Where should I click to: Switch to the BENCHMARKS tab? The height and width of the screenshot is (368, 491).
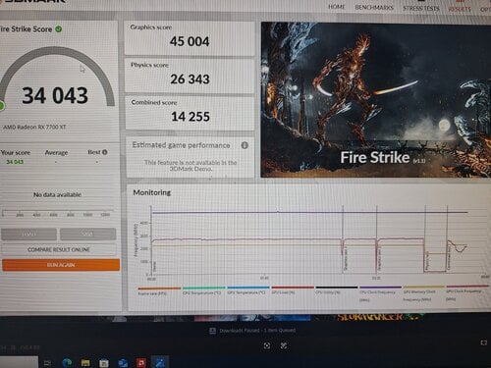(374, 7)
